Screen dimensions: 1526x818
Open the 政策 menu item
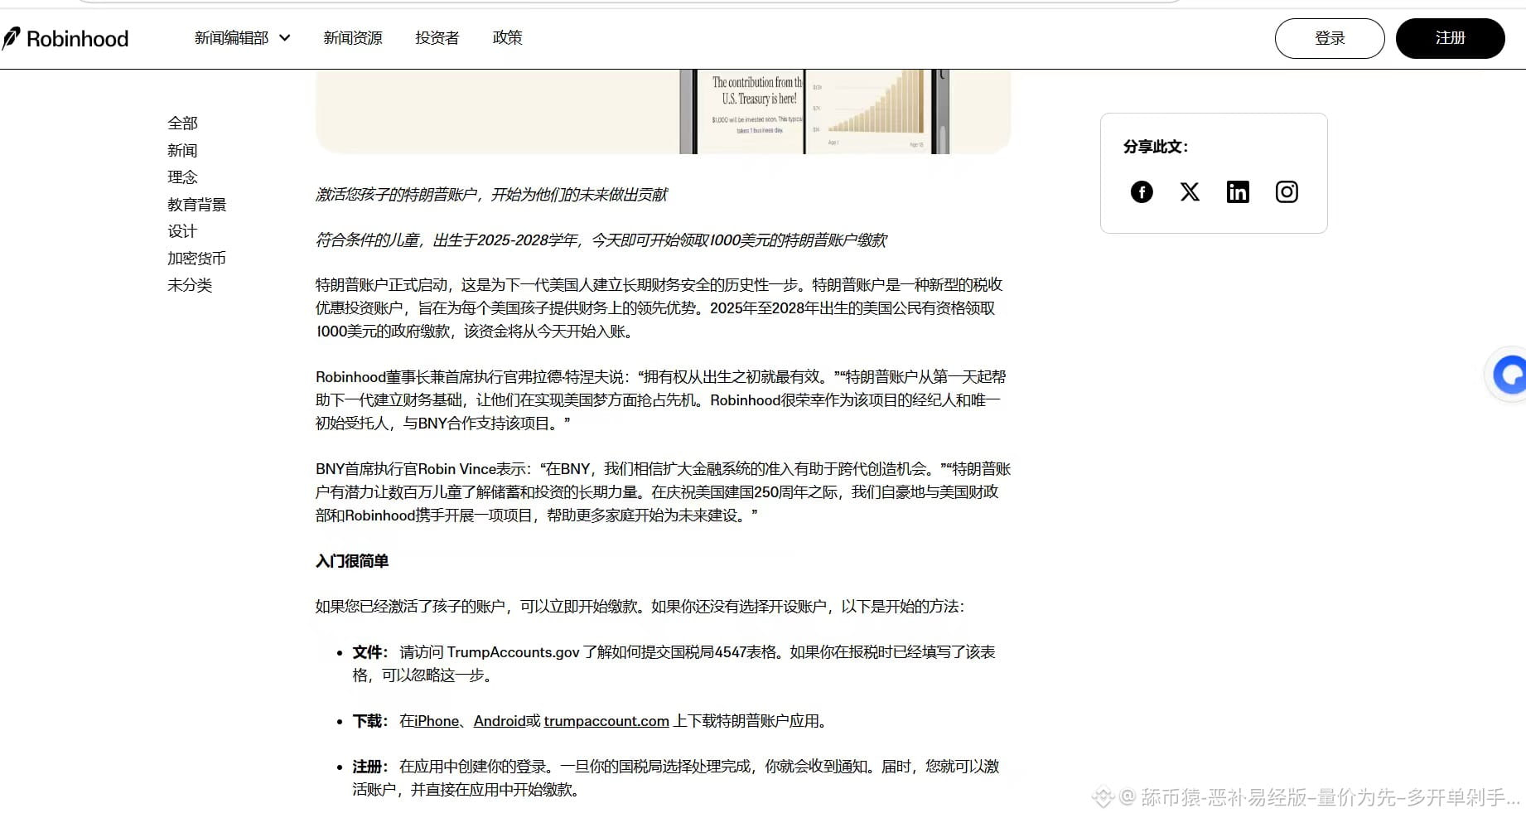(x=507, y=38)
